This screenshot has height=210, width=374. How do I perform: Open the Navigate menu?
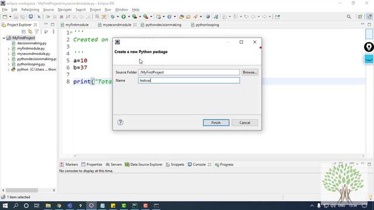point(65,9)
